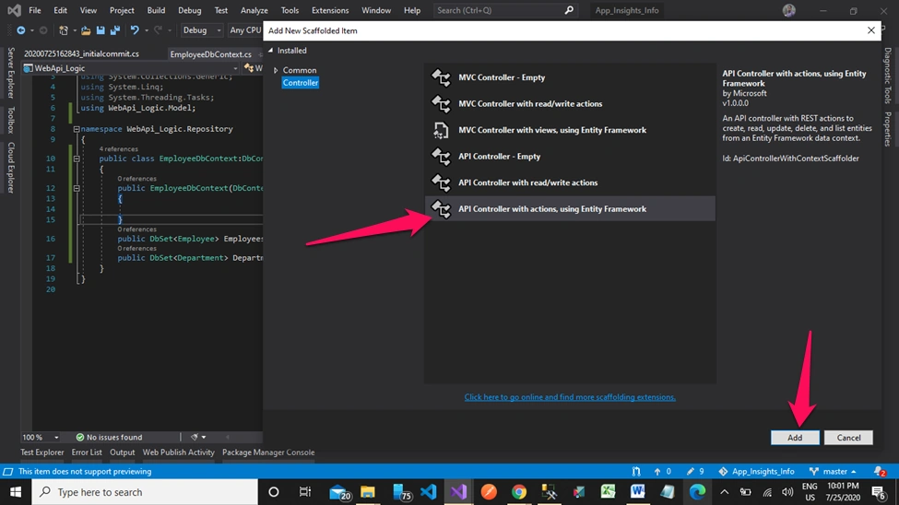The width and height of the screenshot is (899, 505).
Task: Click the Open File folder icon
Action: [86, 30]
